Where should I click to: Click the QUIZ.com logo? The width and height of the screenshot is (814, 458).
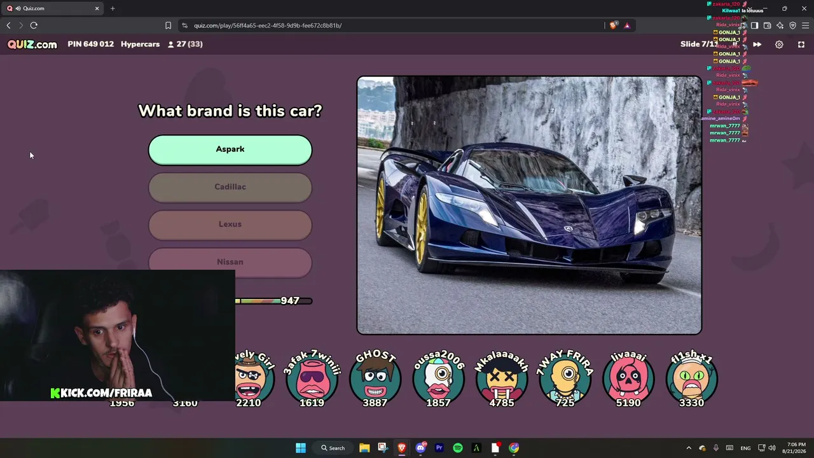tap(32, 45)
